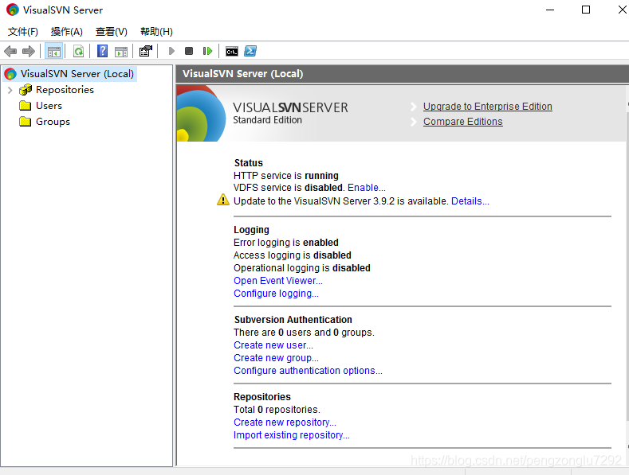Click Details... for the update notice

(470, 201)
